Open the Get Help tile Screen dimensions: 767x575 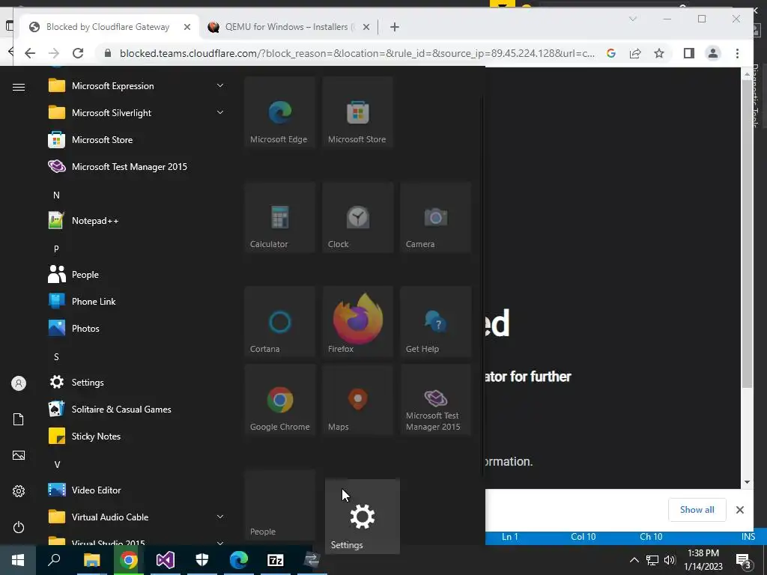(x=435, y=322)
